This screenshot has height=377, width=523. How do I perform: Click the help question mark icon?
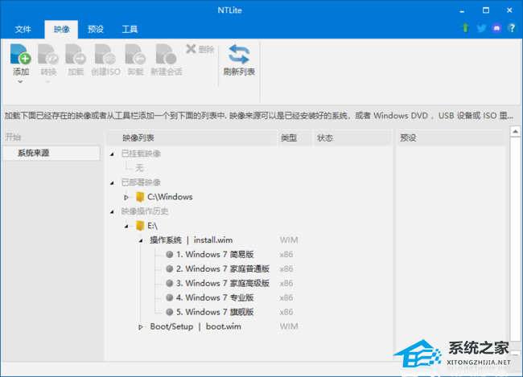(x=512, y=28)
